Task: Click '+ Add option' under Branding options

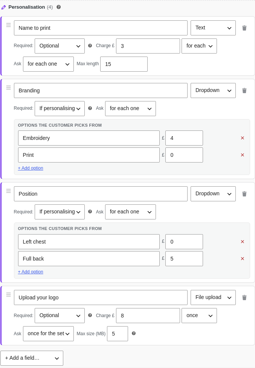Action: [31, 168]
